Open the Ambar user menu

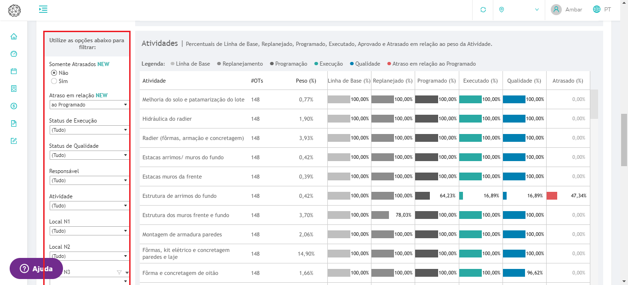pos(574,10)
